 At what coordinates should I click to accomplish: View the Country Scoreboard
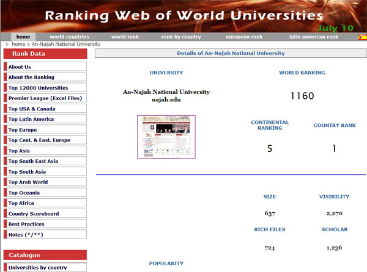click(x=34, y=213)
